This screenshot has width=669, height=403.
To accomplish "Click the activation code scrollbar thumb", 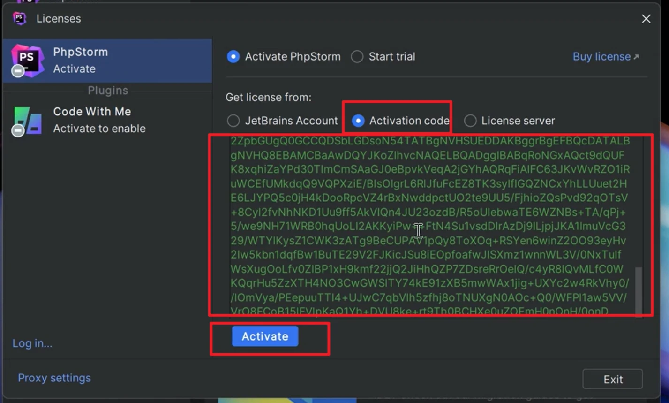I will click(639, 291).
